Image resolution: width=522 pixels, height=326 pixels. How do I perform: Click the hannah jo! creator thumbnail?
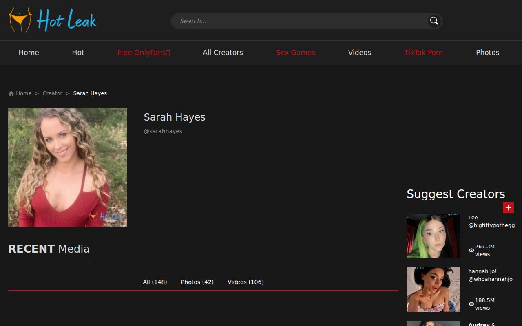tap(433, 289)
